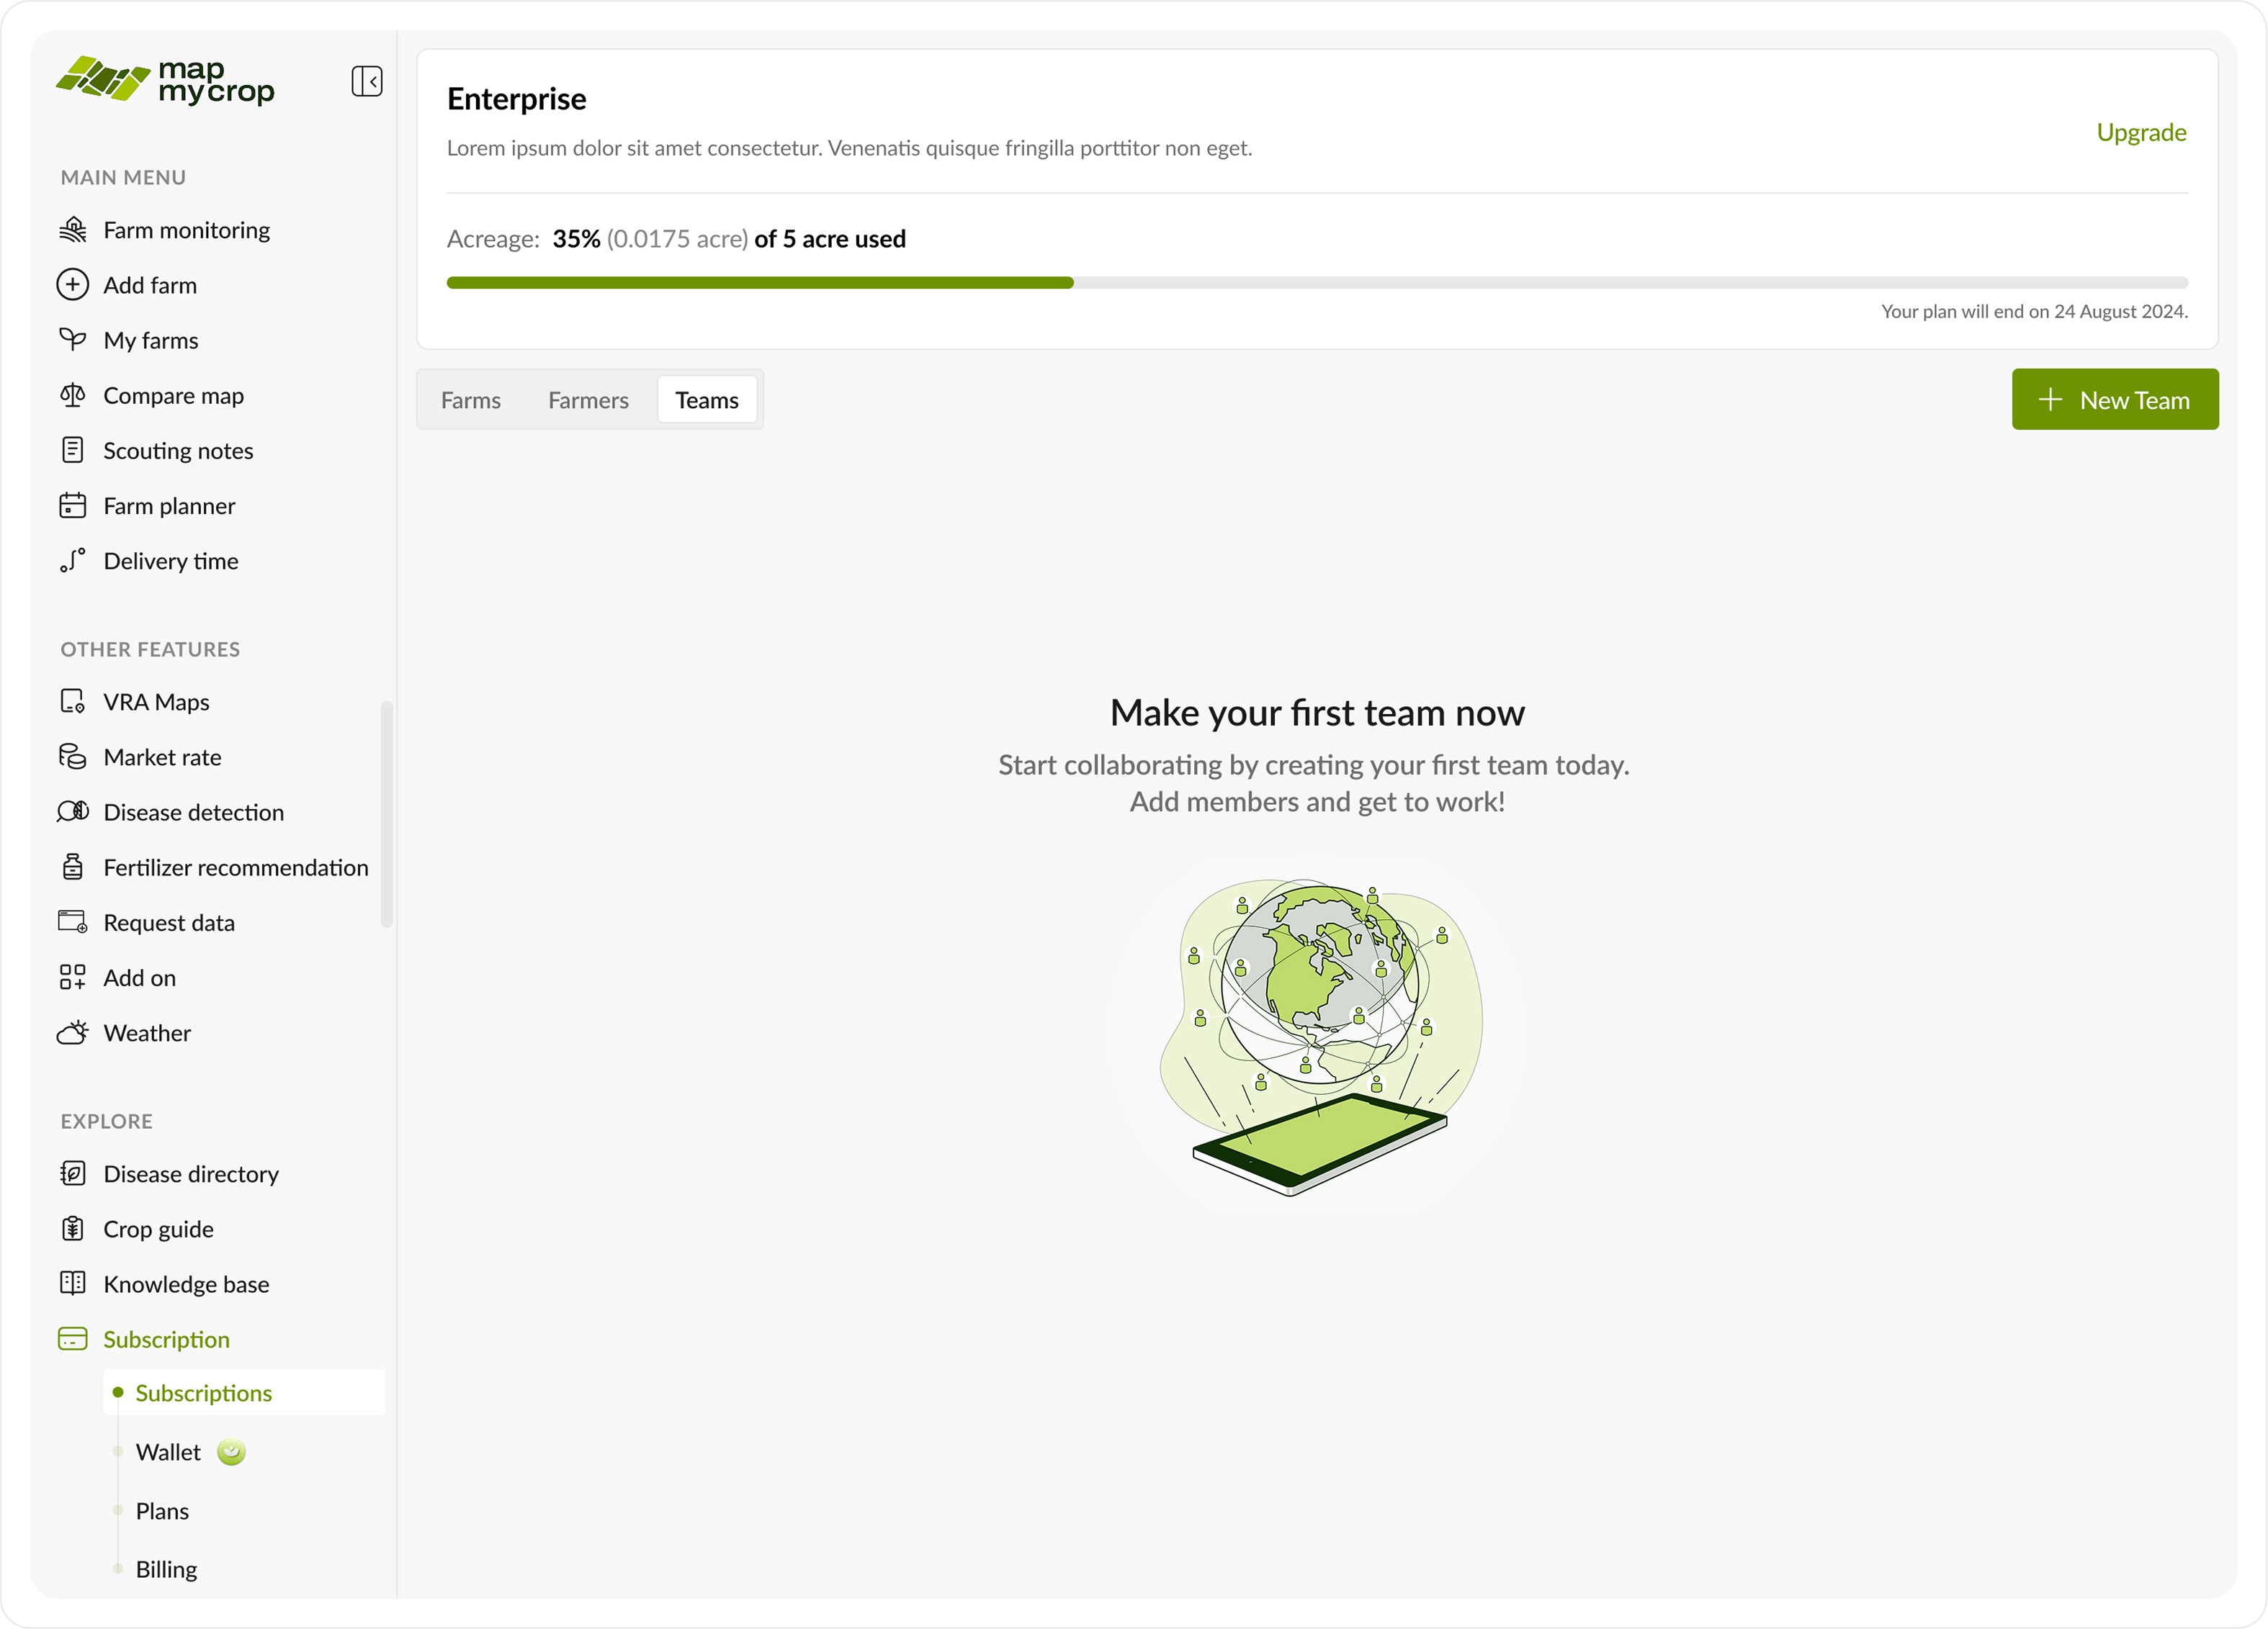Screen dimensions: 2268x1629
Task: Switch to the Farms tab
Action: click(x=471, y=400)
